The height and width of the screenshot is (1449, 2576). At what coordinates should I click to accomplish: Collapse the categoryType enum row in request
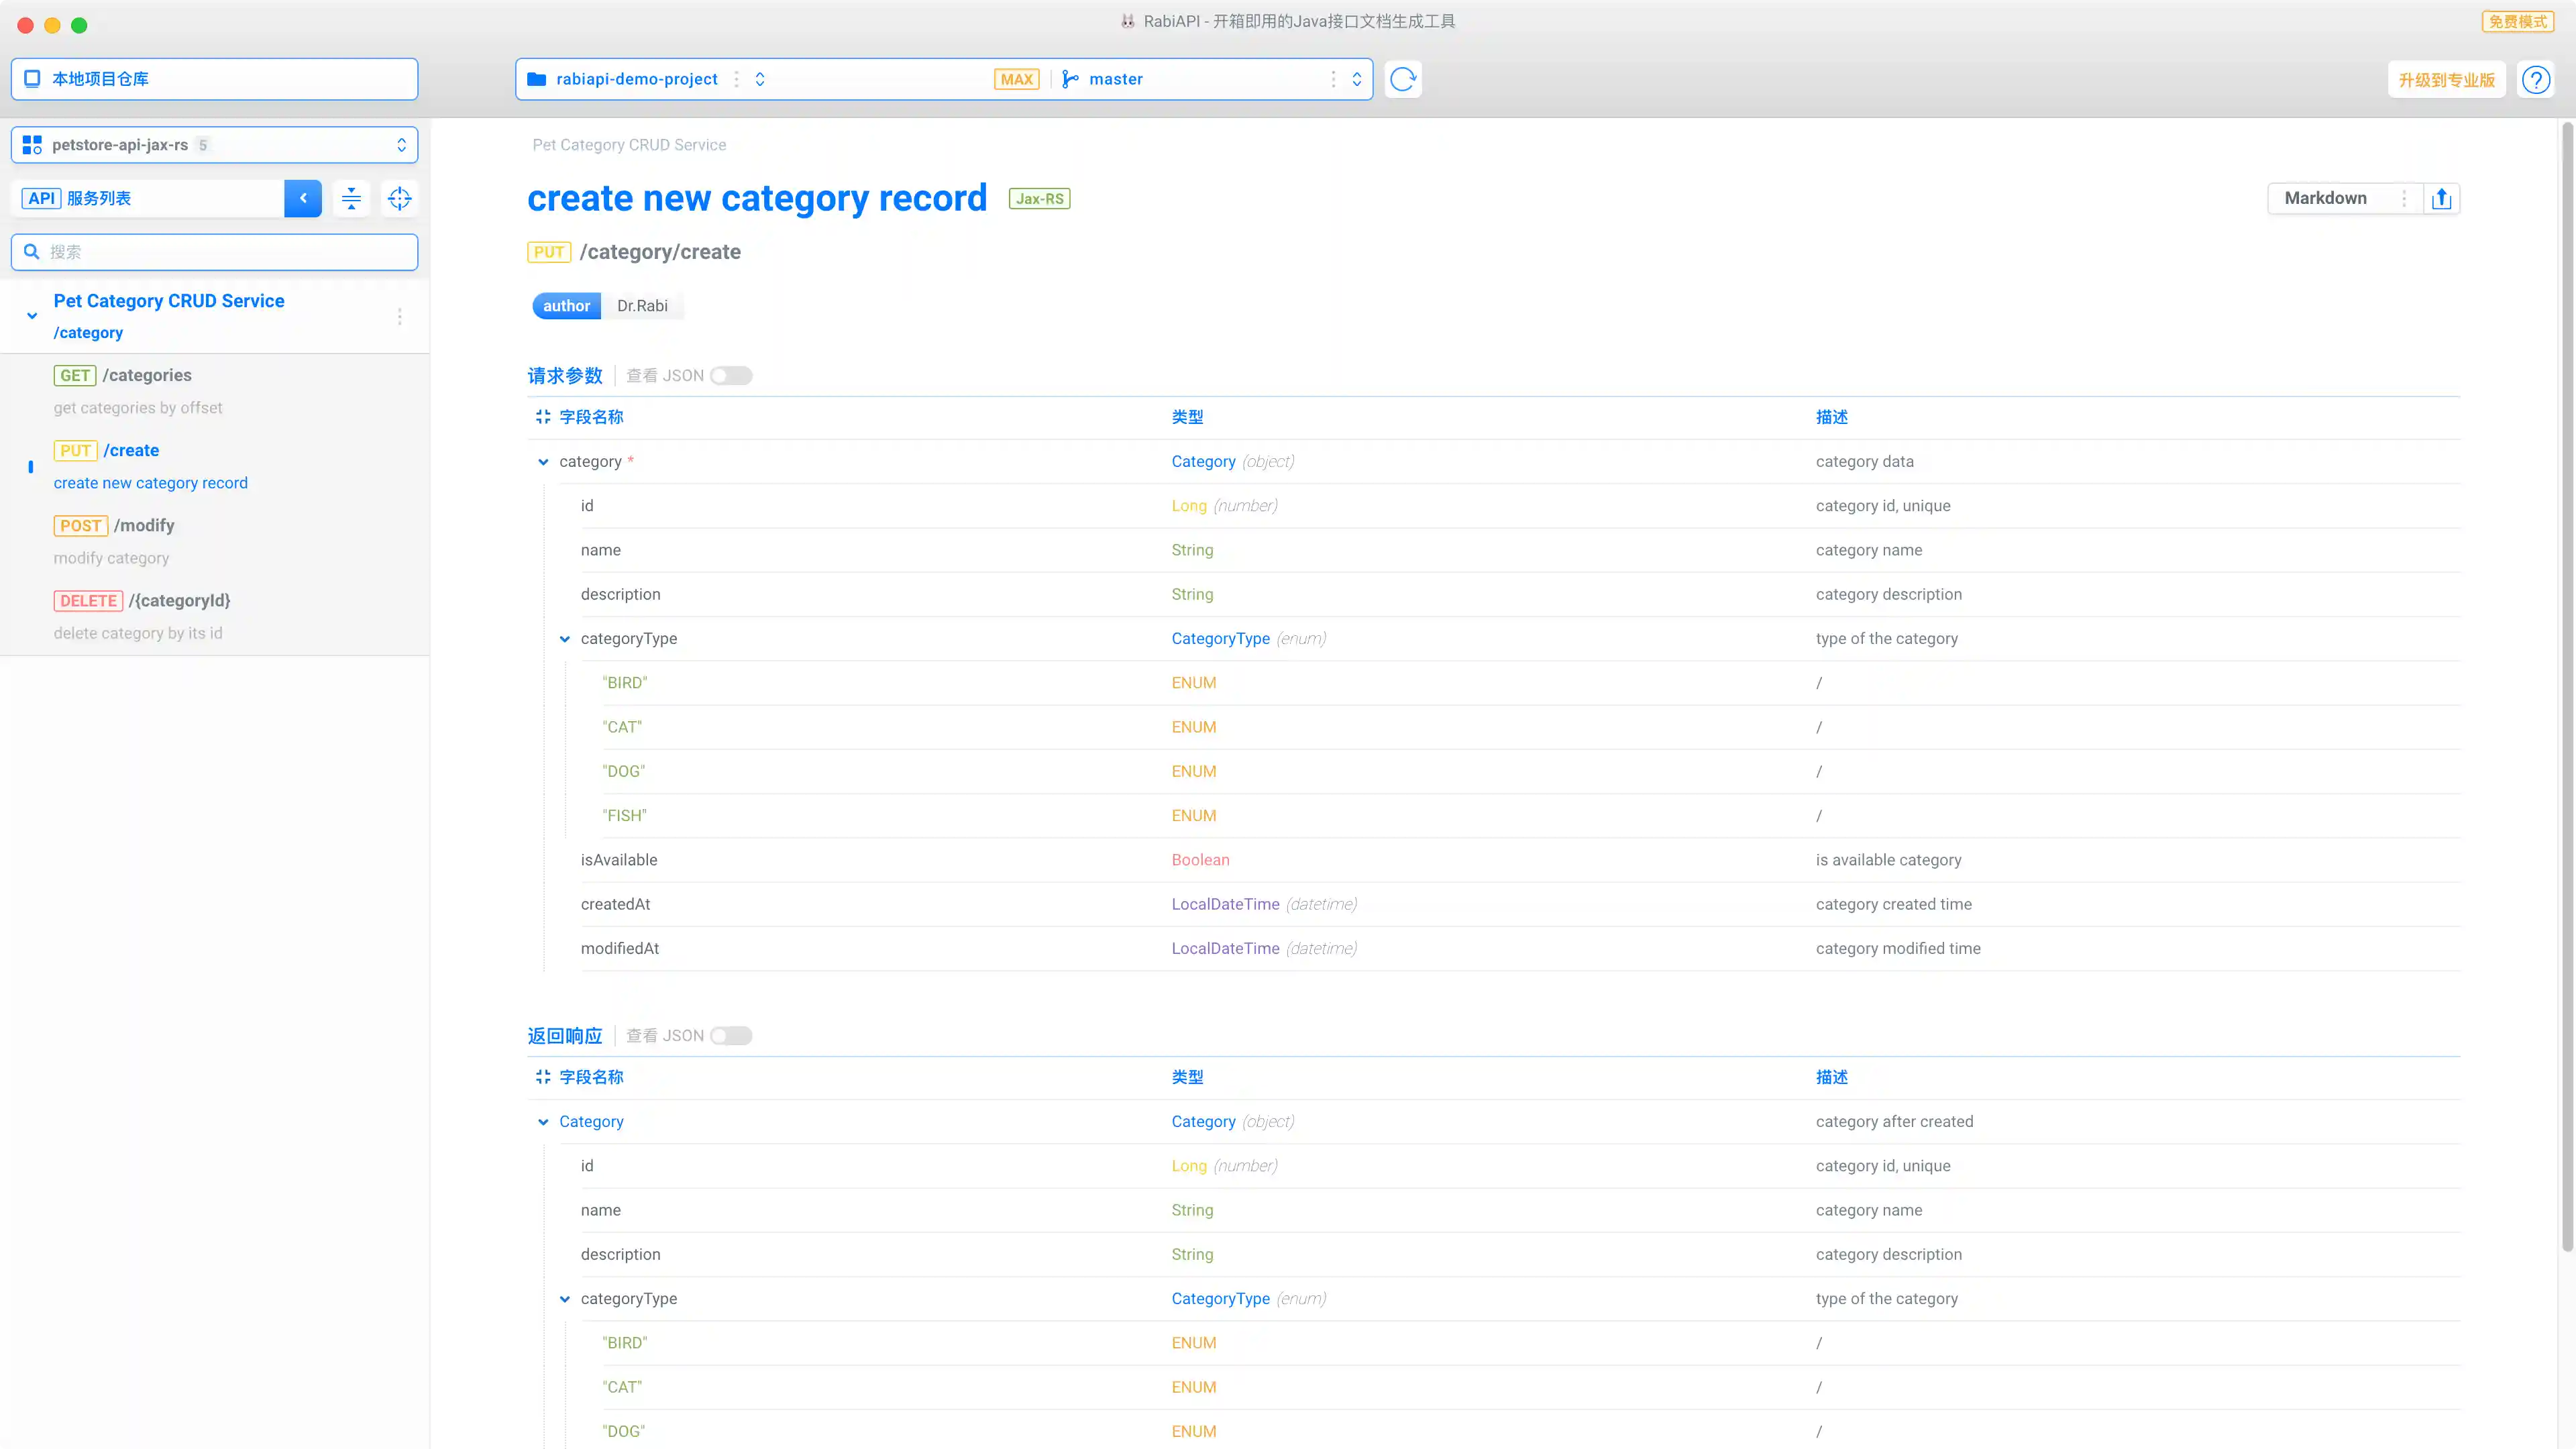[565, 639]
